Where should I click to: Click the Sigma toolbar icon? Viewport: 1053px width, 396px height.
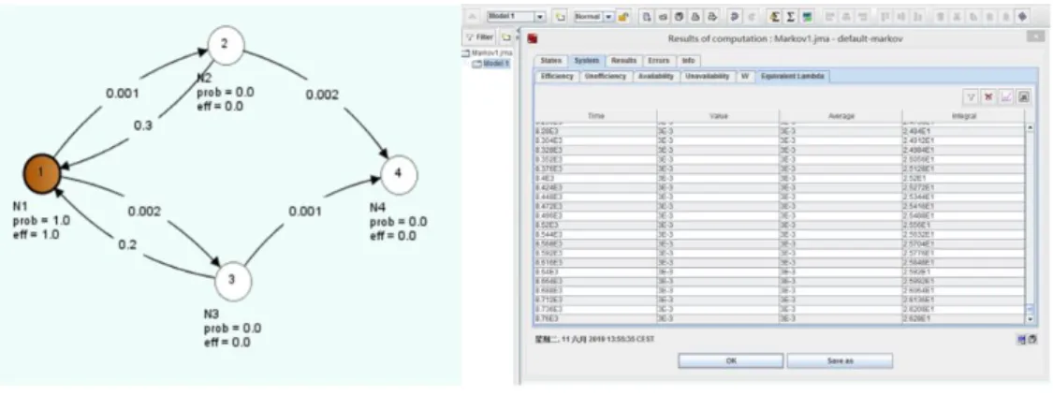tap(790, 17)
